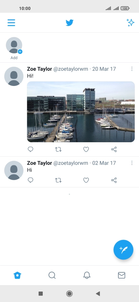Expand options for the 02 Mar 17 tweet
Screen dimensions: 139x302
click(132, 163)
